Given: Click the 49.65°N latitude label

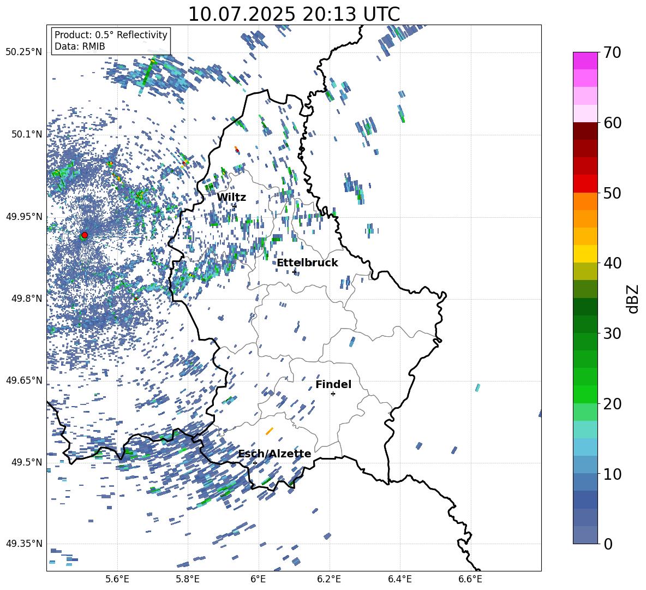Looking at the screenshot, I should coord(24,380).
